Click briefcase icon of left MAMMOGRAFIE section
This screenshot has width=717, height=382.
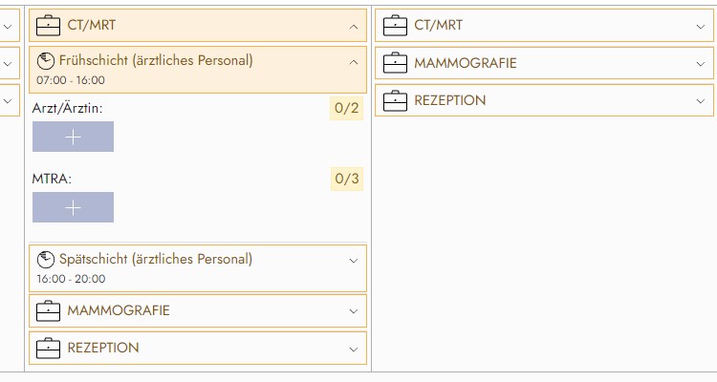tap(48, 310)
